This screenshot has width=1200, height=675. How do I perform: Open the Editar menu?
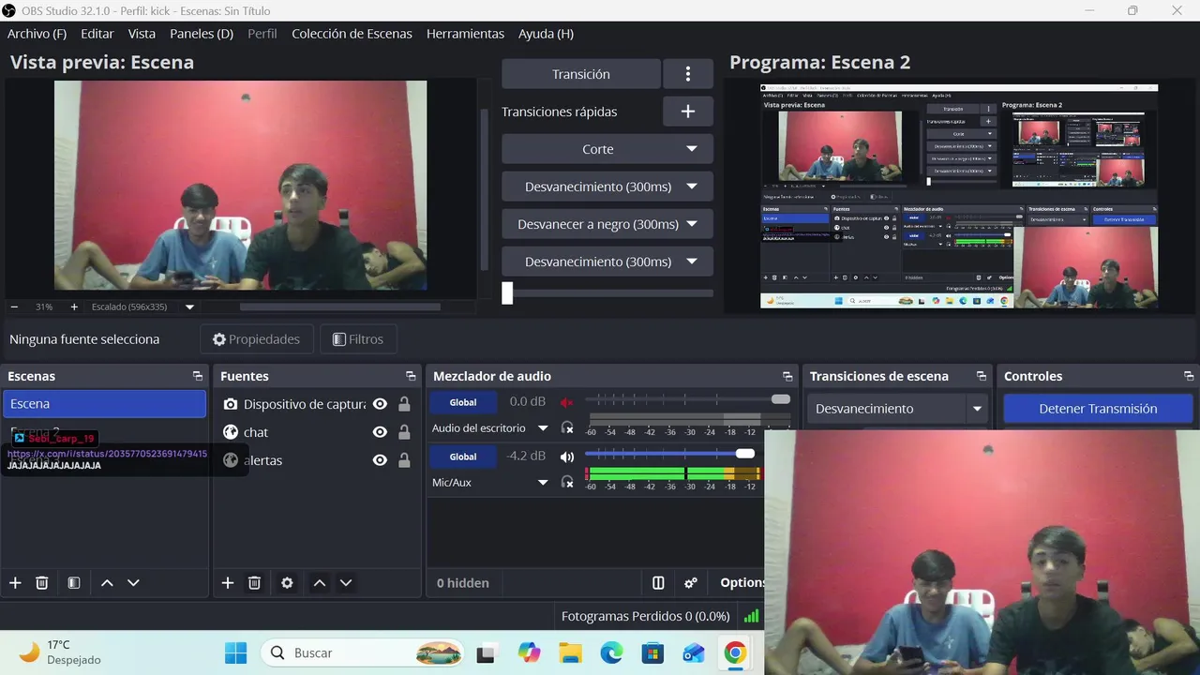pos(97,34)
